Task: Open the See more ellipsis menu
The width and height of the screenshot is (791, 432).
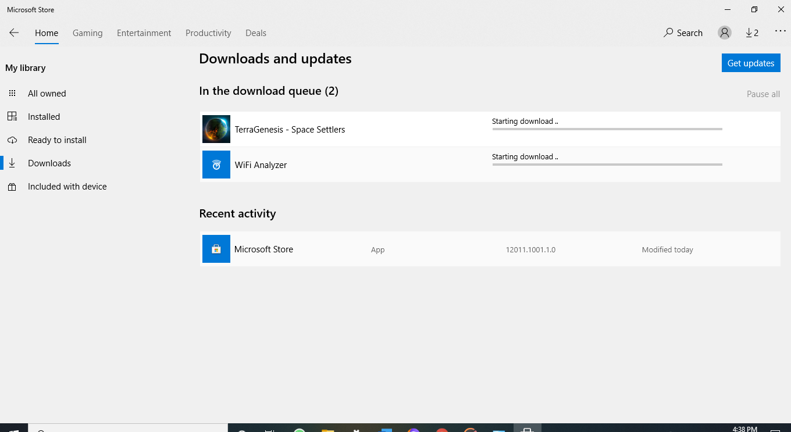Action: coord(780,32)
